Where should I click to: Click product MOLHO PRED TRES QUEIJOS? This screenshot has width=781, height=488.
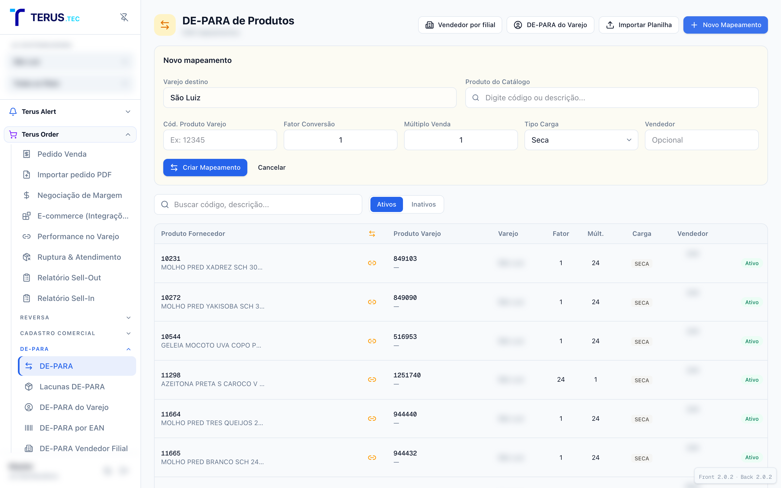(x=212, y=423)
